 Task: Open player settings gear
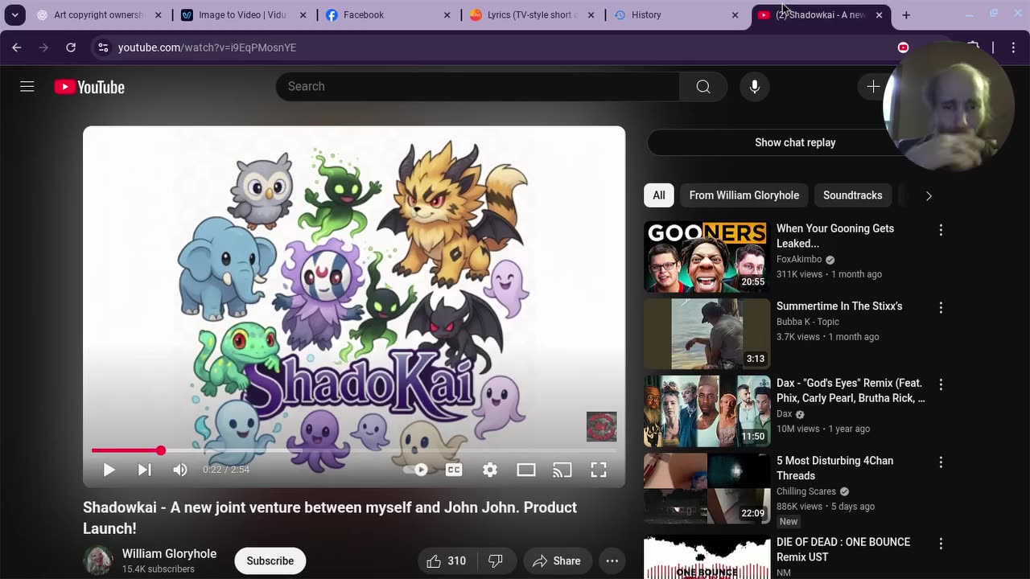point(490,470)
